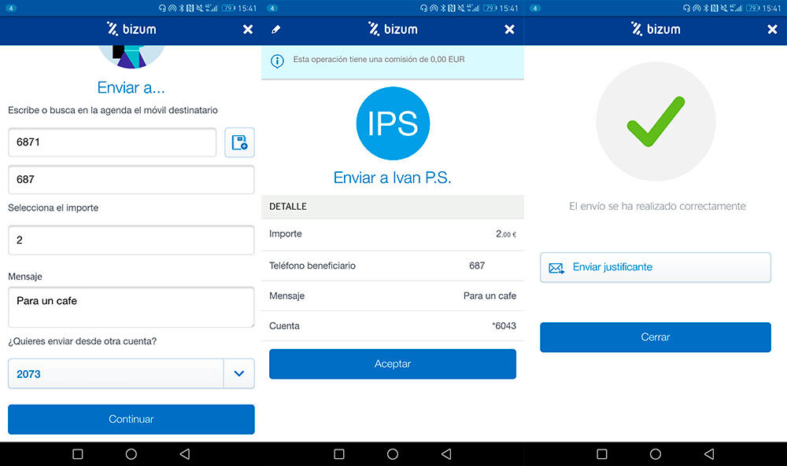Tap the envelope icon in Enviar justificante
The height and width of the screenshot is (466, 787).
556,268
